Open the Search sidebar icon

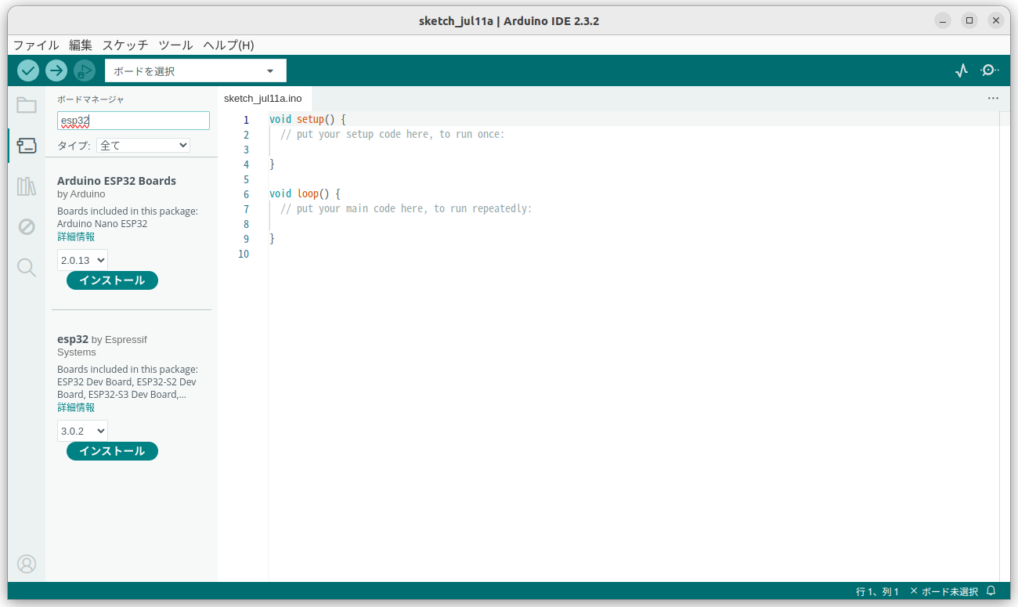coord(27,267)
